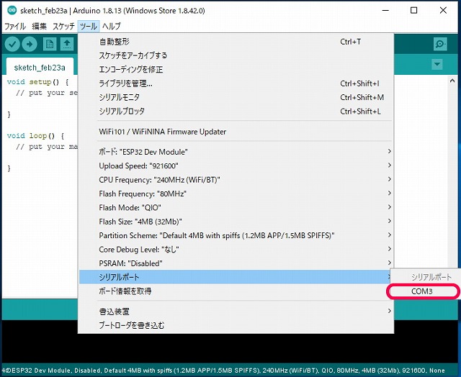This screenshot has width=461, height=377.
Task: Maximize the Arduino window
Action: tap(413, 10)
